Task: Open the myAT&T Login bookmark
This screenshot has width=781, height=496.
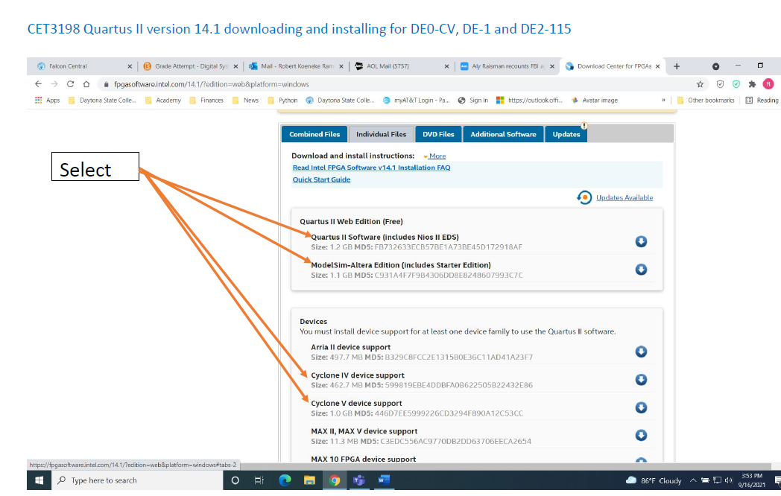Action: tap(416, 100)
